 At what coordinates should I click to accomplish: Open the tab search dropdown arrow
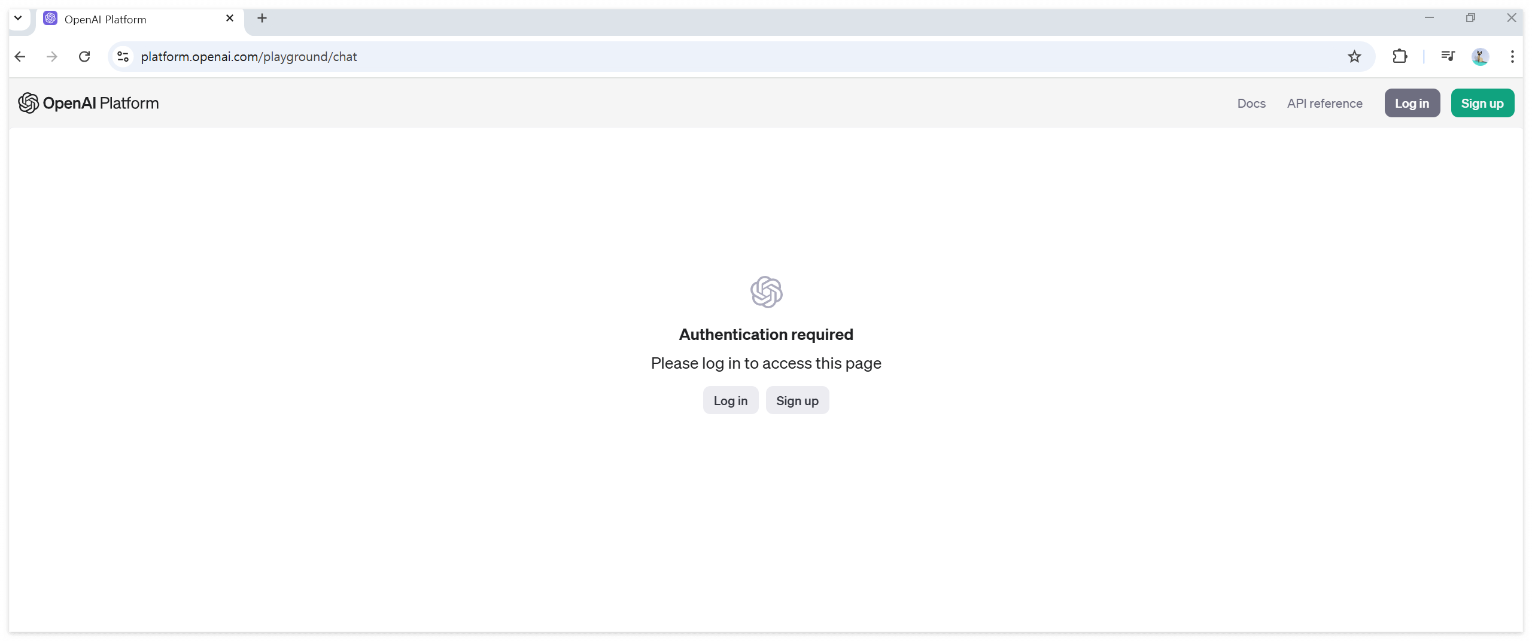(x=18, y=18)
